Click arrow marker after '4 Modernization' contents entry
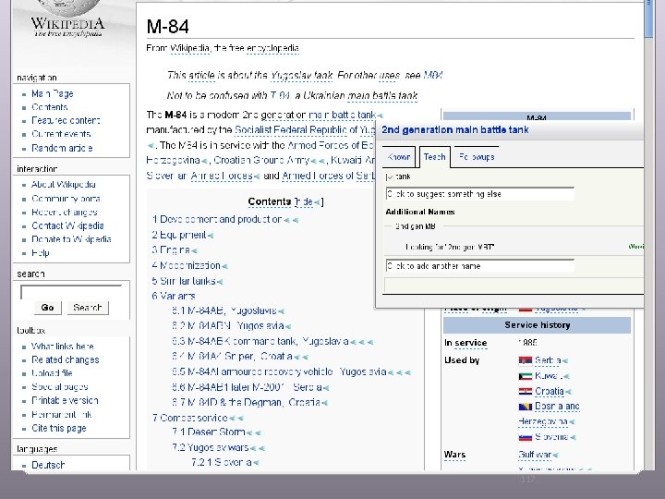This screenshot has height=499, width=665. [x=224, y=266]
